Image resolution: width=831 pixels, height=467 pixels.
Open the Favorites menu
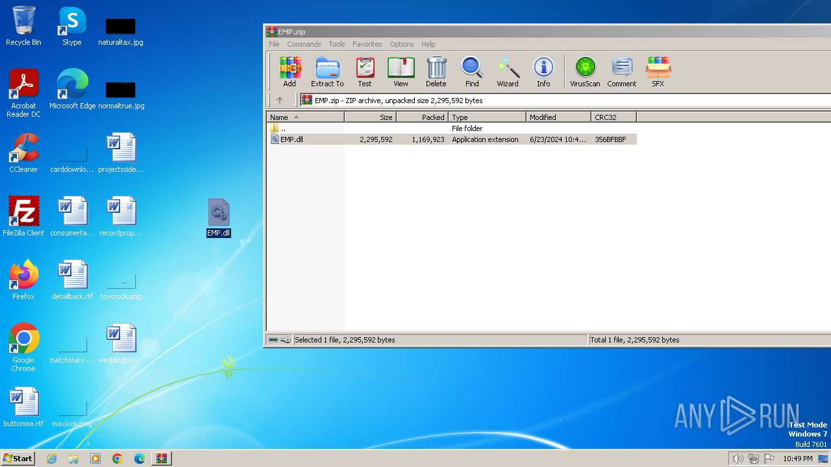pyautogui.click(x=367, y=44)
